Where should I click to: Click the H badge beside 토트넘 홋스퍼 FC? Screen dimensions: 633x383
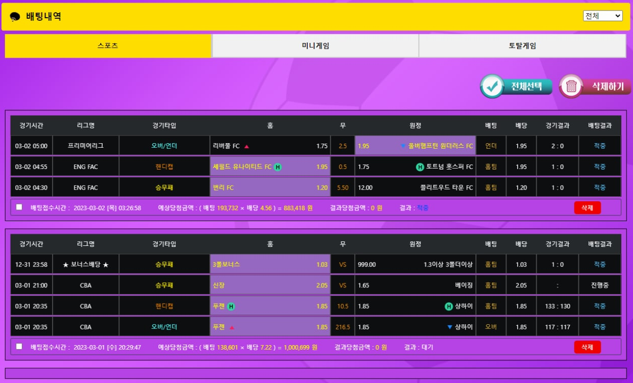point(419,167)
